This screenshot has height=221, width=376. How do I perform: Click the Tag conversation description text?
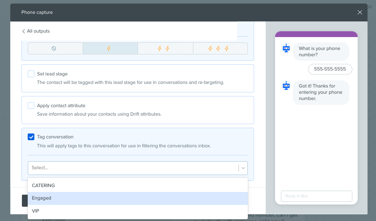click(124, 146)
